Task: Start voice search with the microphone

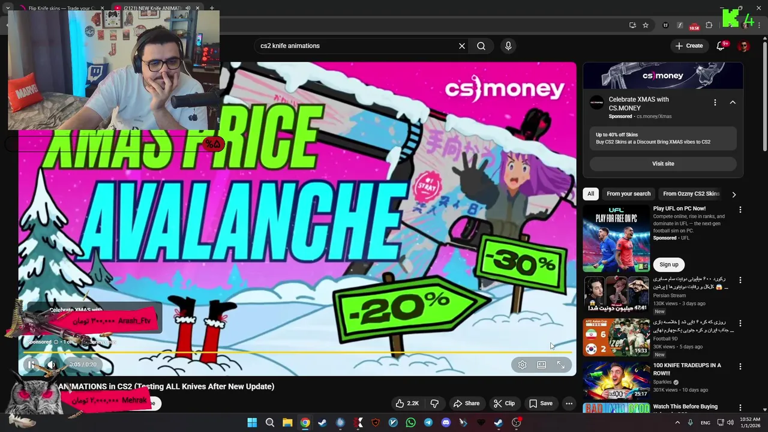Action: coord(508,46)
